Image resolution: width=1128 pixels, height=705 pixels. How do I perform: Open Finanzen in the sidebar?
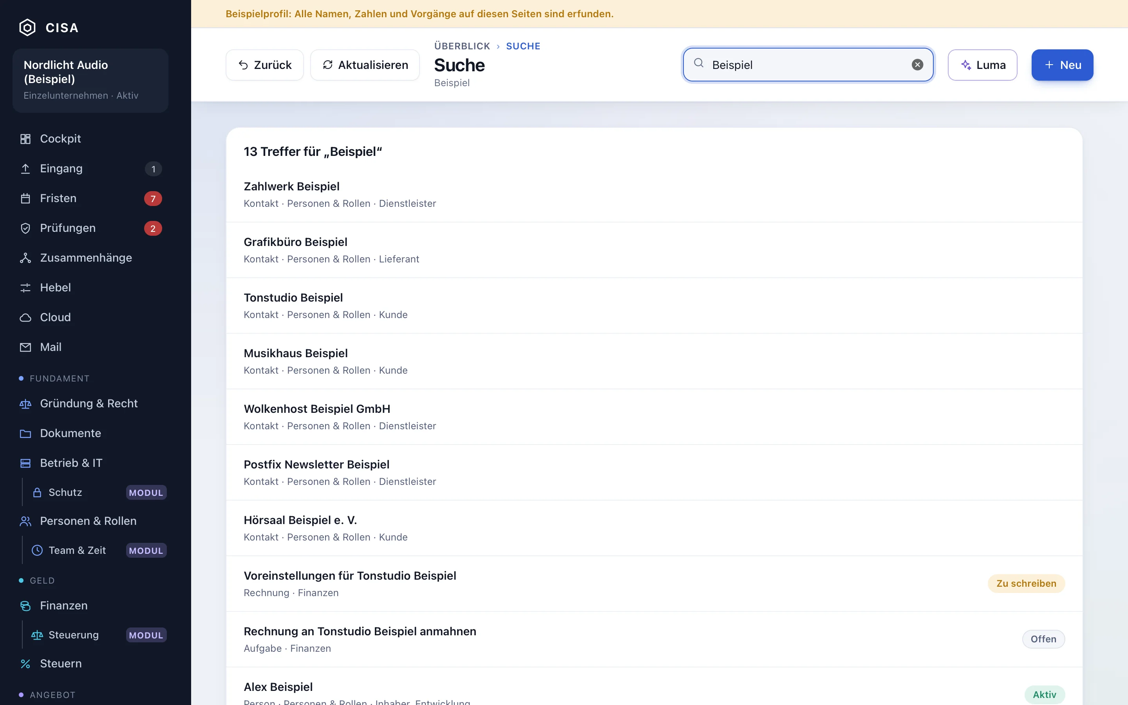coord(90,605)
